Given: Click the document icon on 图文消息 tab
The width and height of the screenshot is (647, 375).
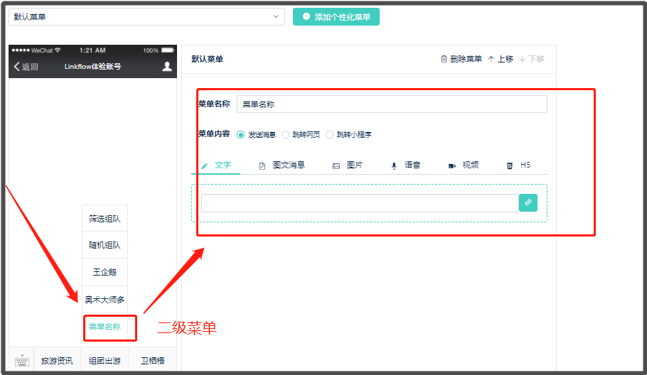Looking at the screenshot, I should [262, 166].
